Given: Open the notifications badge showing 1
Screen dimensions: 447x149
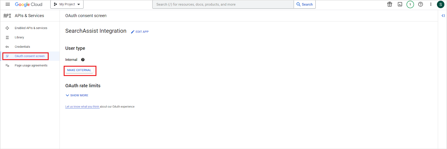Looking at the screenshot, I should click(x=410, y=4).
